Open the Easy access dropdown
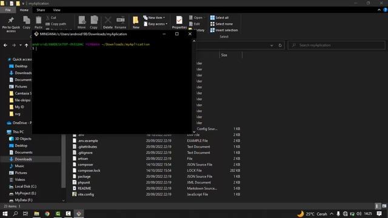Screen dimensions: 388x218 click(x=155, y=24)
